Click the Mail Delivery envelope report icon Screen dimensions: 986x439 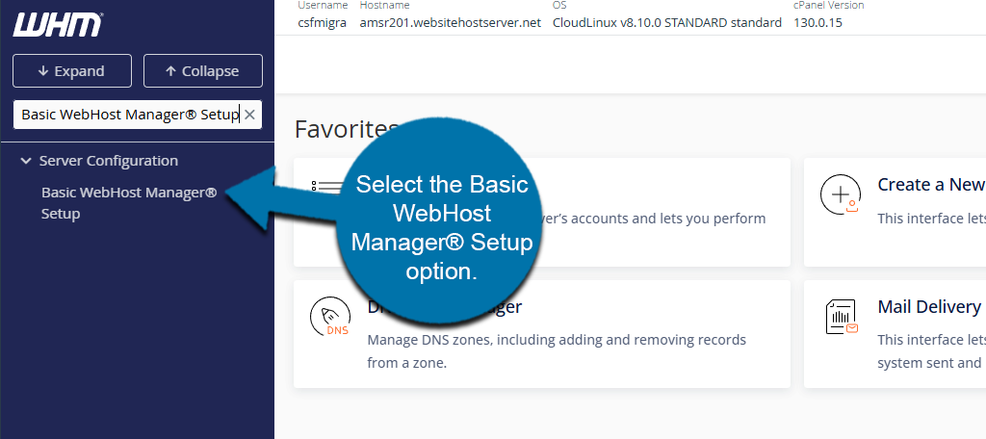(841, 318)
